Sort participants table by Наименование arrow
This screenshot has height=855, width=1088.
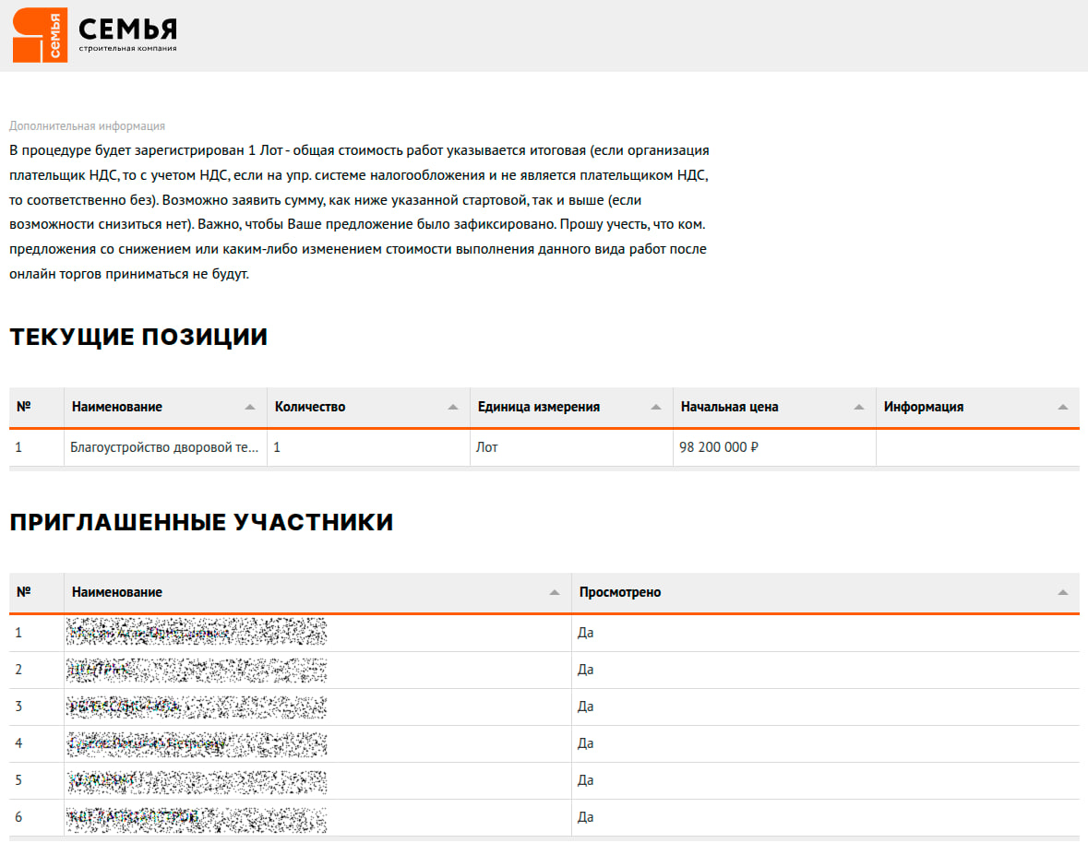point(555,592)
